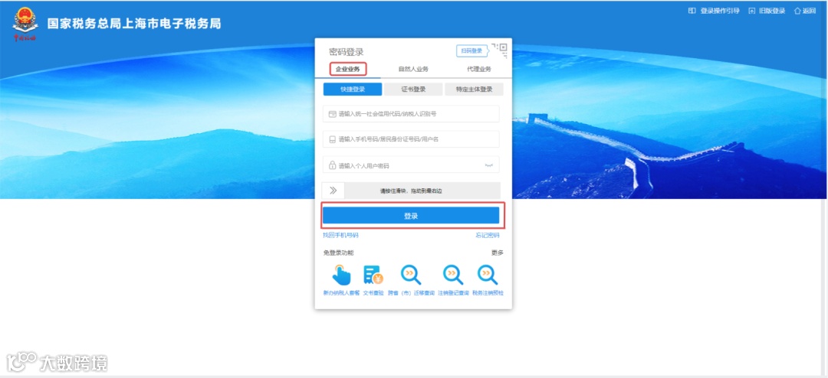Select the 证书登录 login mode
This screenshot has width=828, height=378.
click(413, 89)
